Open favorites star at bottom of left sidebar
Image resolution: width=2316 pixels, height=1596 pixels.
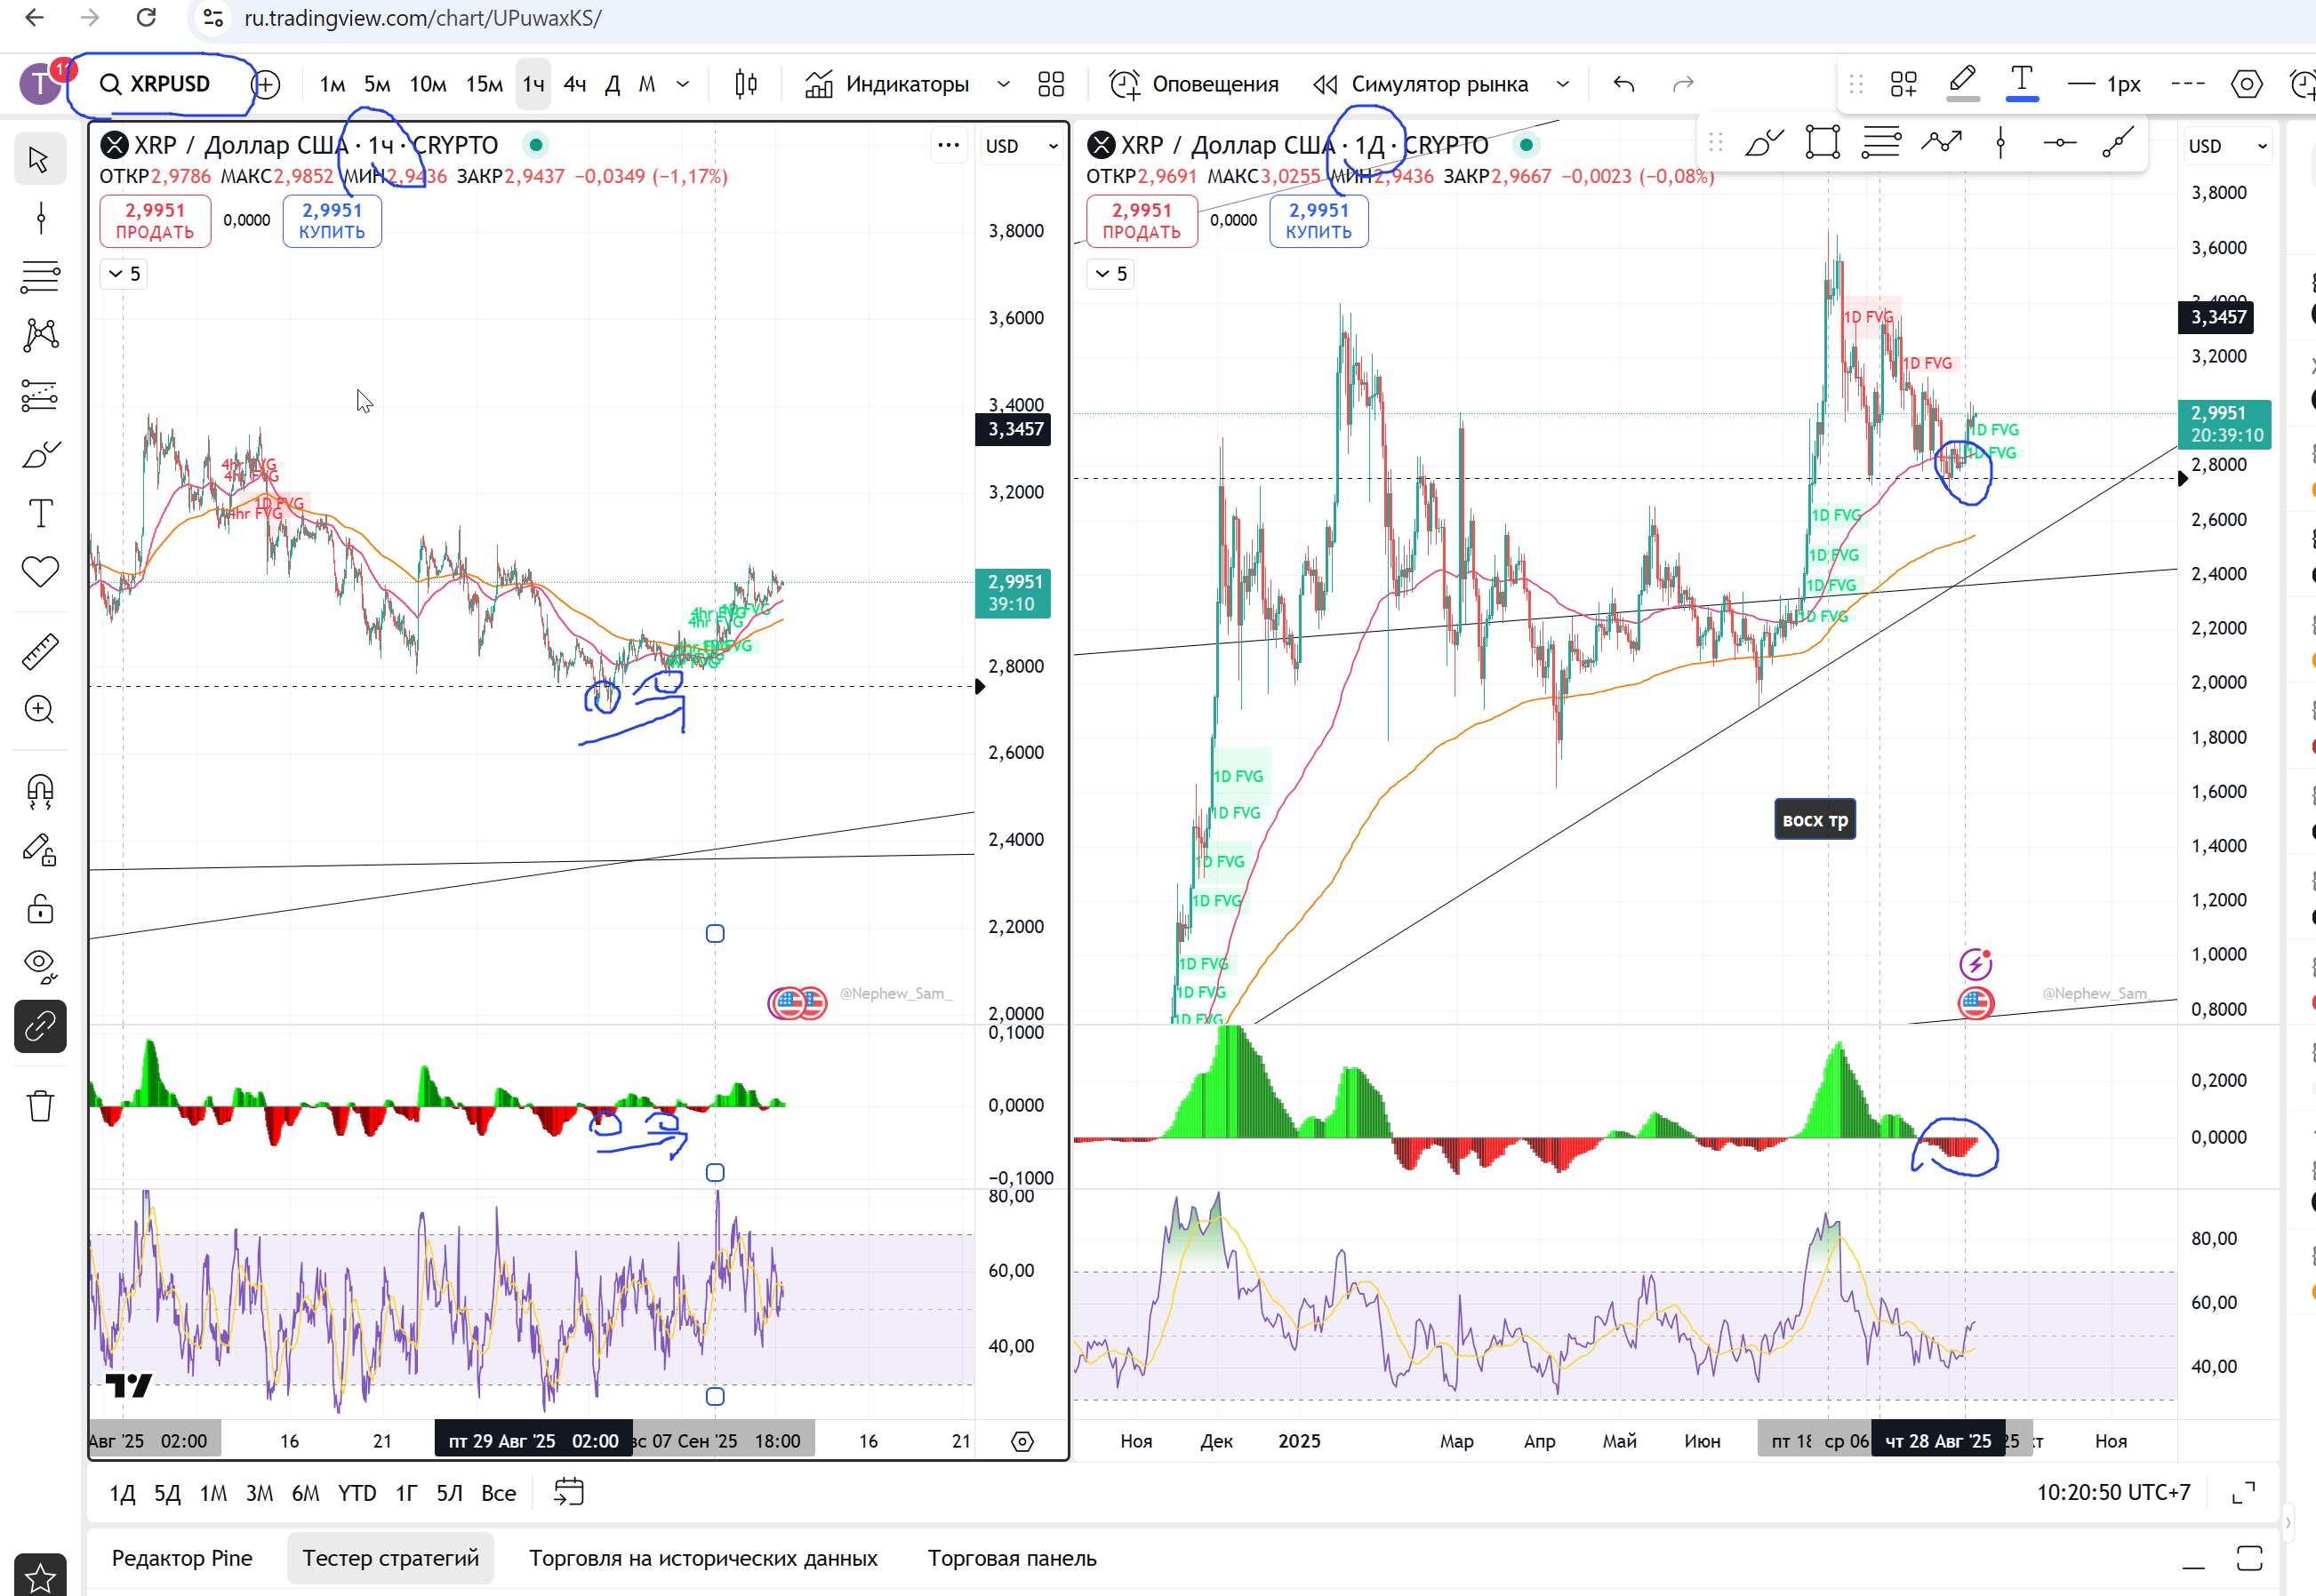[40, 1578]
